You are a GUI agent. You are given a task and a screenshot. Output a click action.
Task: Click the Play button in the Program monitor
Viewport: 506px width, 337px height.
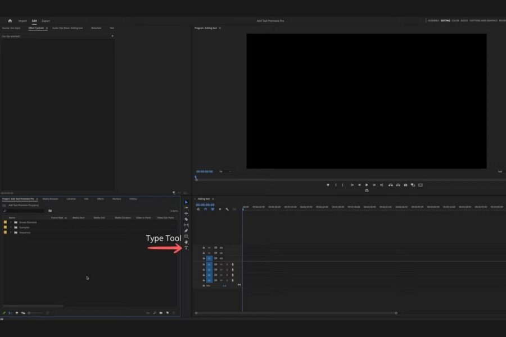tap(367, 184)
